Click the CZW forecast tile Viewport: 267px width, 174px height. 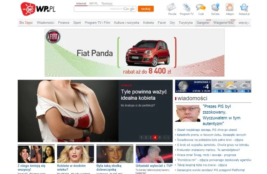coord(218,86)
